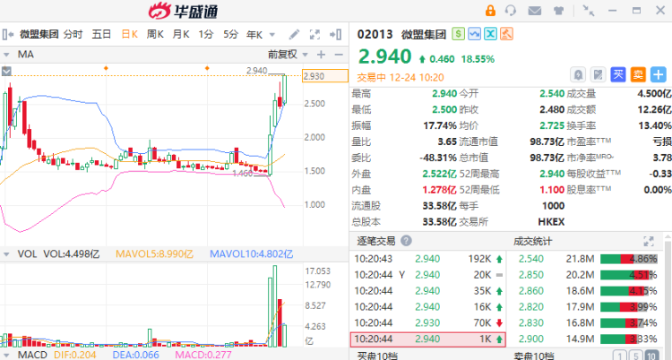This screenshot has width=672, height=360.
Task: Open customer service headset icon
Action: [511, 10]
